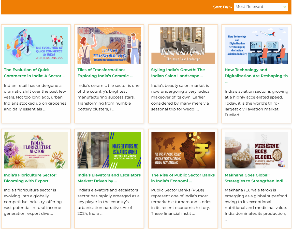
Task: Open the aviation industry illustration thumbnail
Action: (x=256, y=45)
